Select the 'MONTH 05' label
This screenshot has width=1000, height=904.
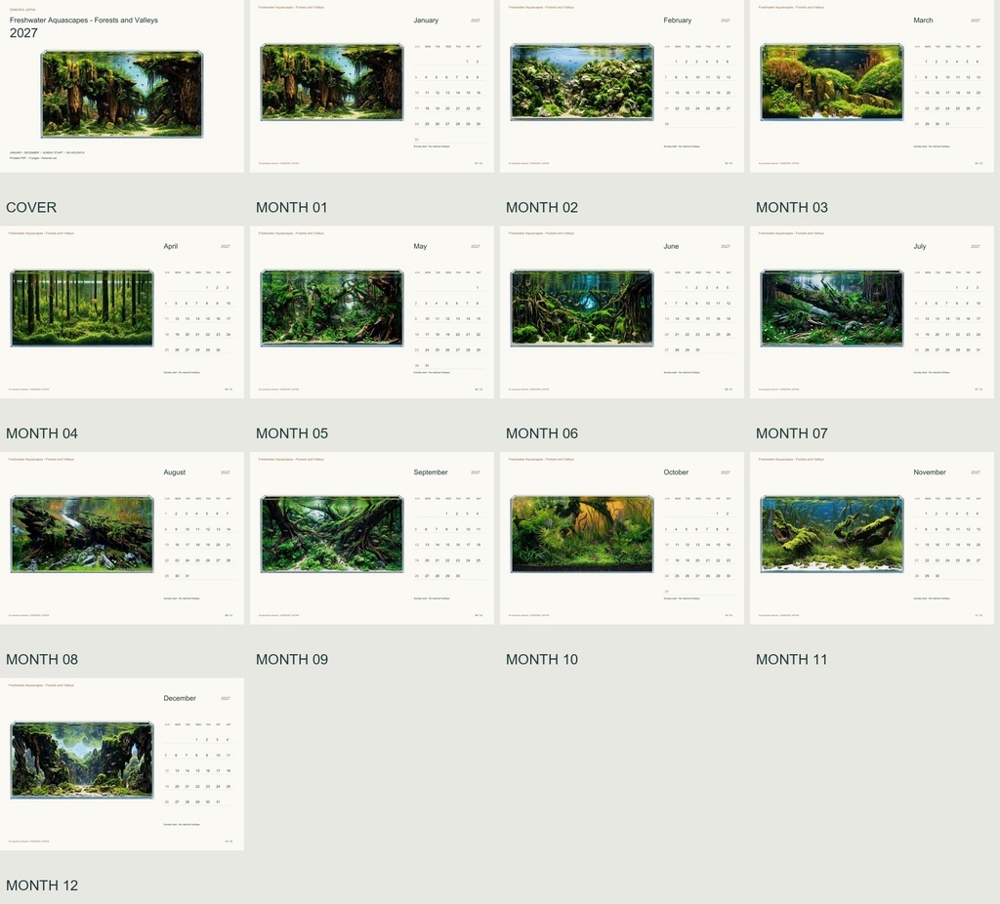tap(291, 433)
